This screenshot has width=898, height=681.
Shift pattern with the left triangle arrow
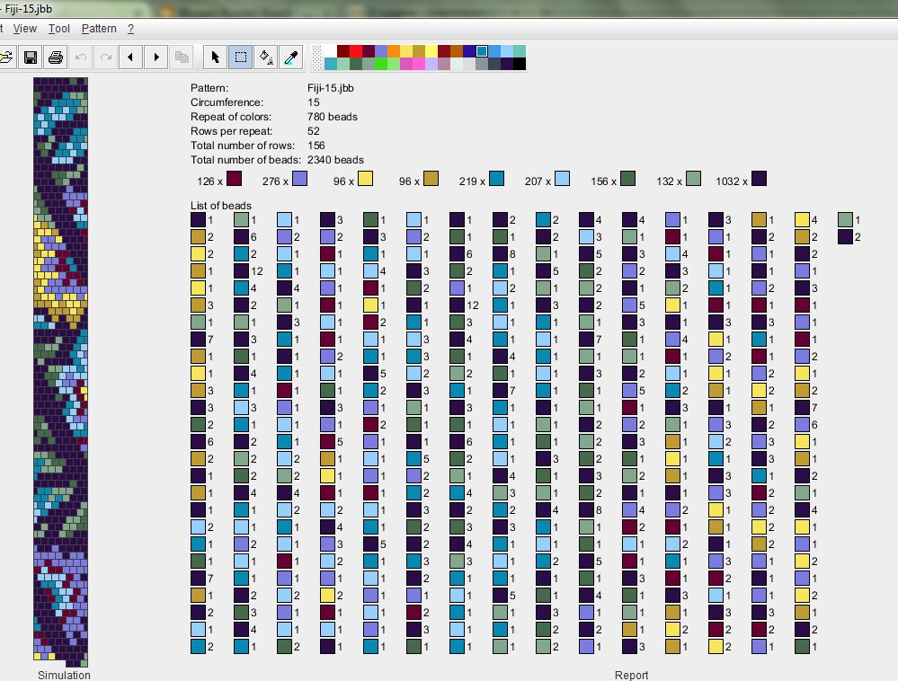(130, 57)
